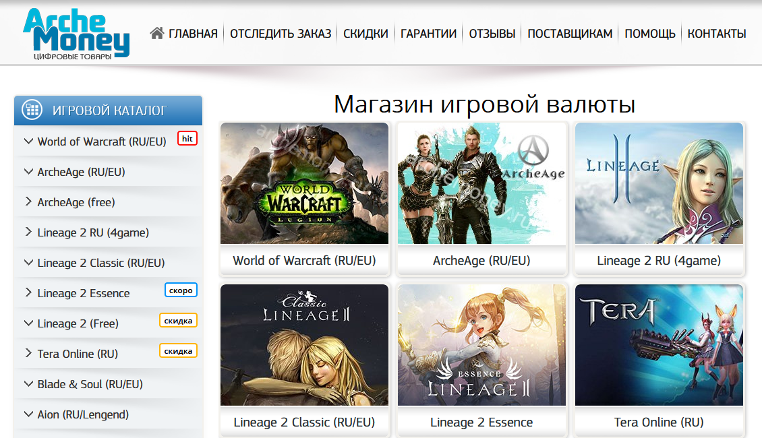Click Lineage 2 RU (4game) card caption
This screenshot has width=762, height=438.
coord(659,261)
